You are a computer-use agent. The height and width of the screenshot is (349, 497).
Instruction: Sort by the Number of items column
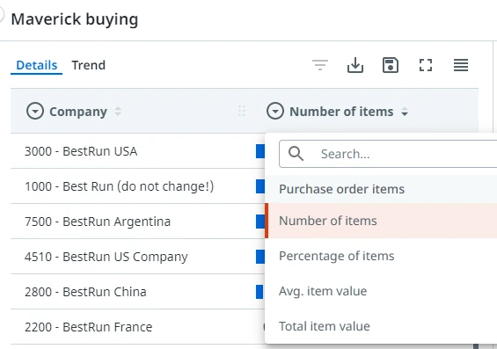(x=405, y=111)
